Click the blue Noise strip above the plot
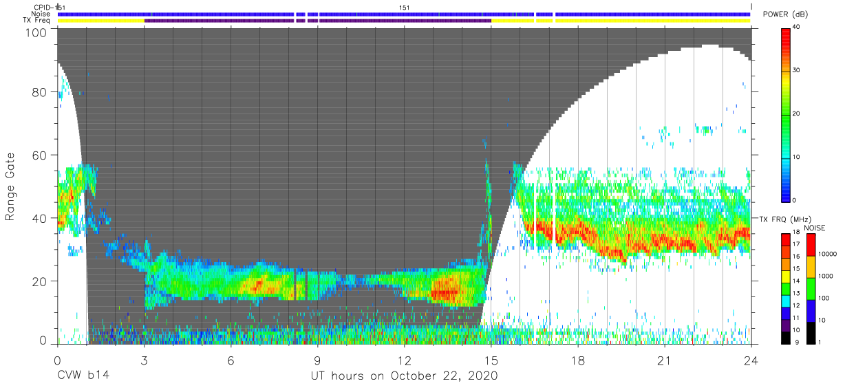This screenshot has height=390, width=845. click(x=404, y=14)
